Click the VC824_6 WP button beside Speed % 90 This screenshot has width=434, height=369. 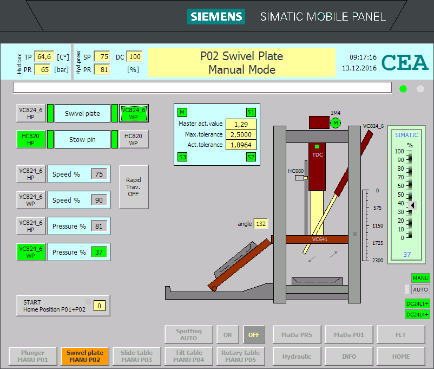point(31,200)
